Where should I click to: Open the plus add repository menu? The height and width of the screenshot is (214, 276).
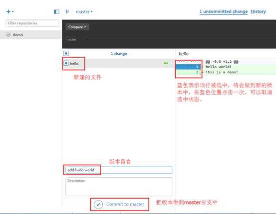tap(10, 11)
